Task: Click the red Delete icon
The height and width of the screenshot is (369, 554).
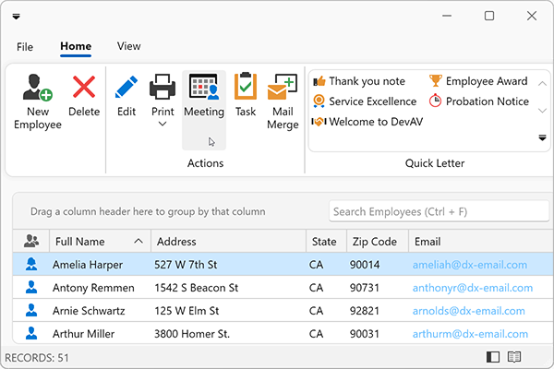Action: 84,88
